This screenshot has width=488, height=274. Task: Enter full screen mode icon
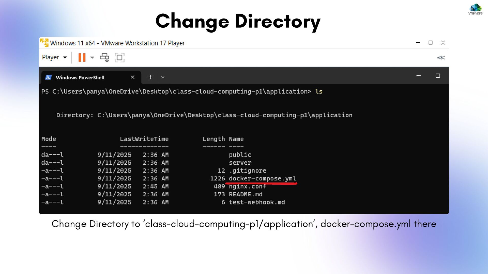[119, 58]
